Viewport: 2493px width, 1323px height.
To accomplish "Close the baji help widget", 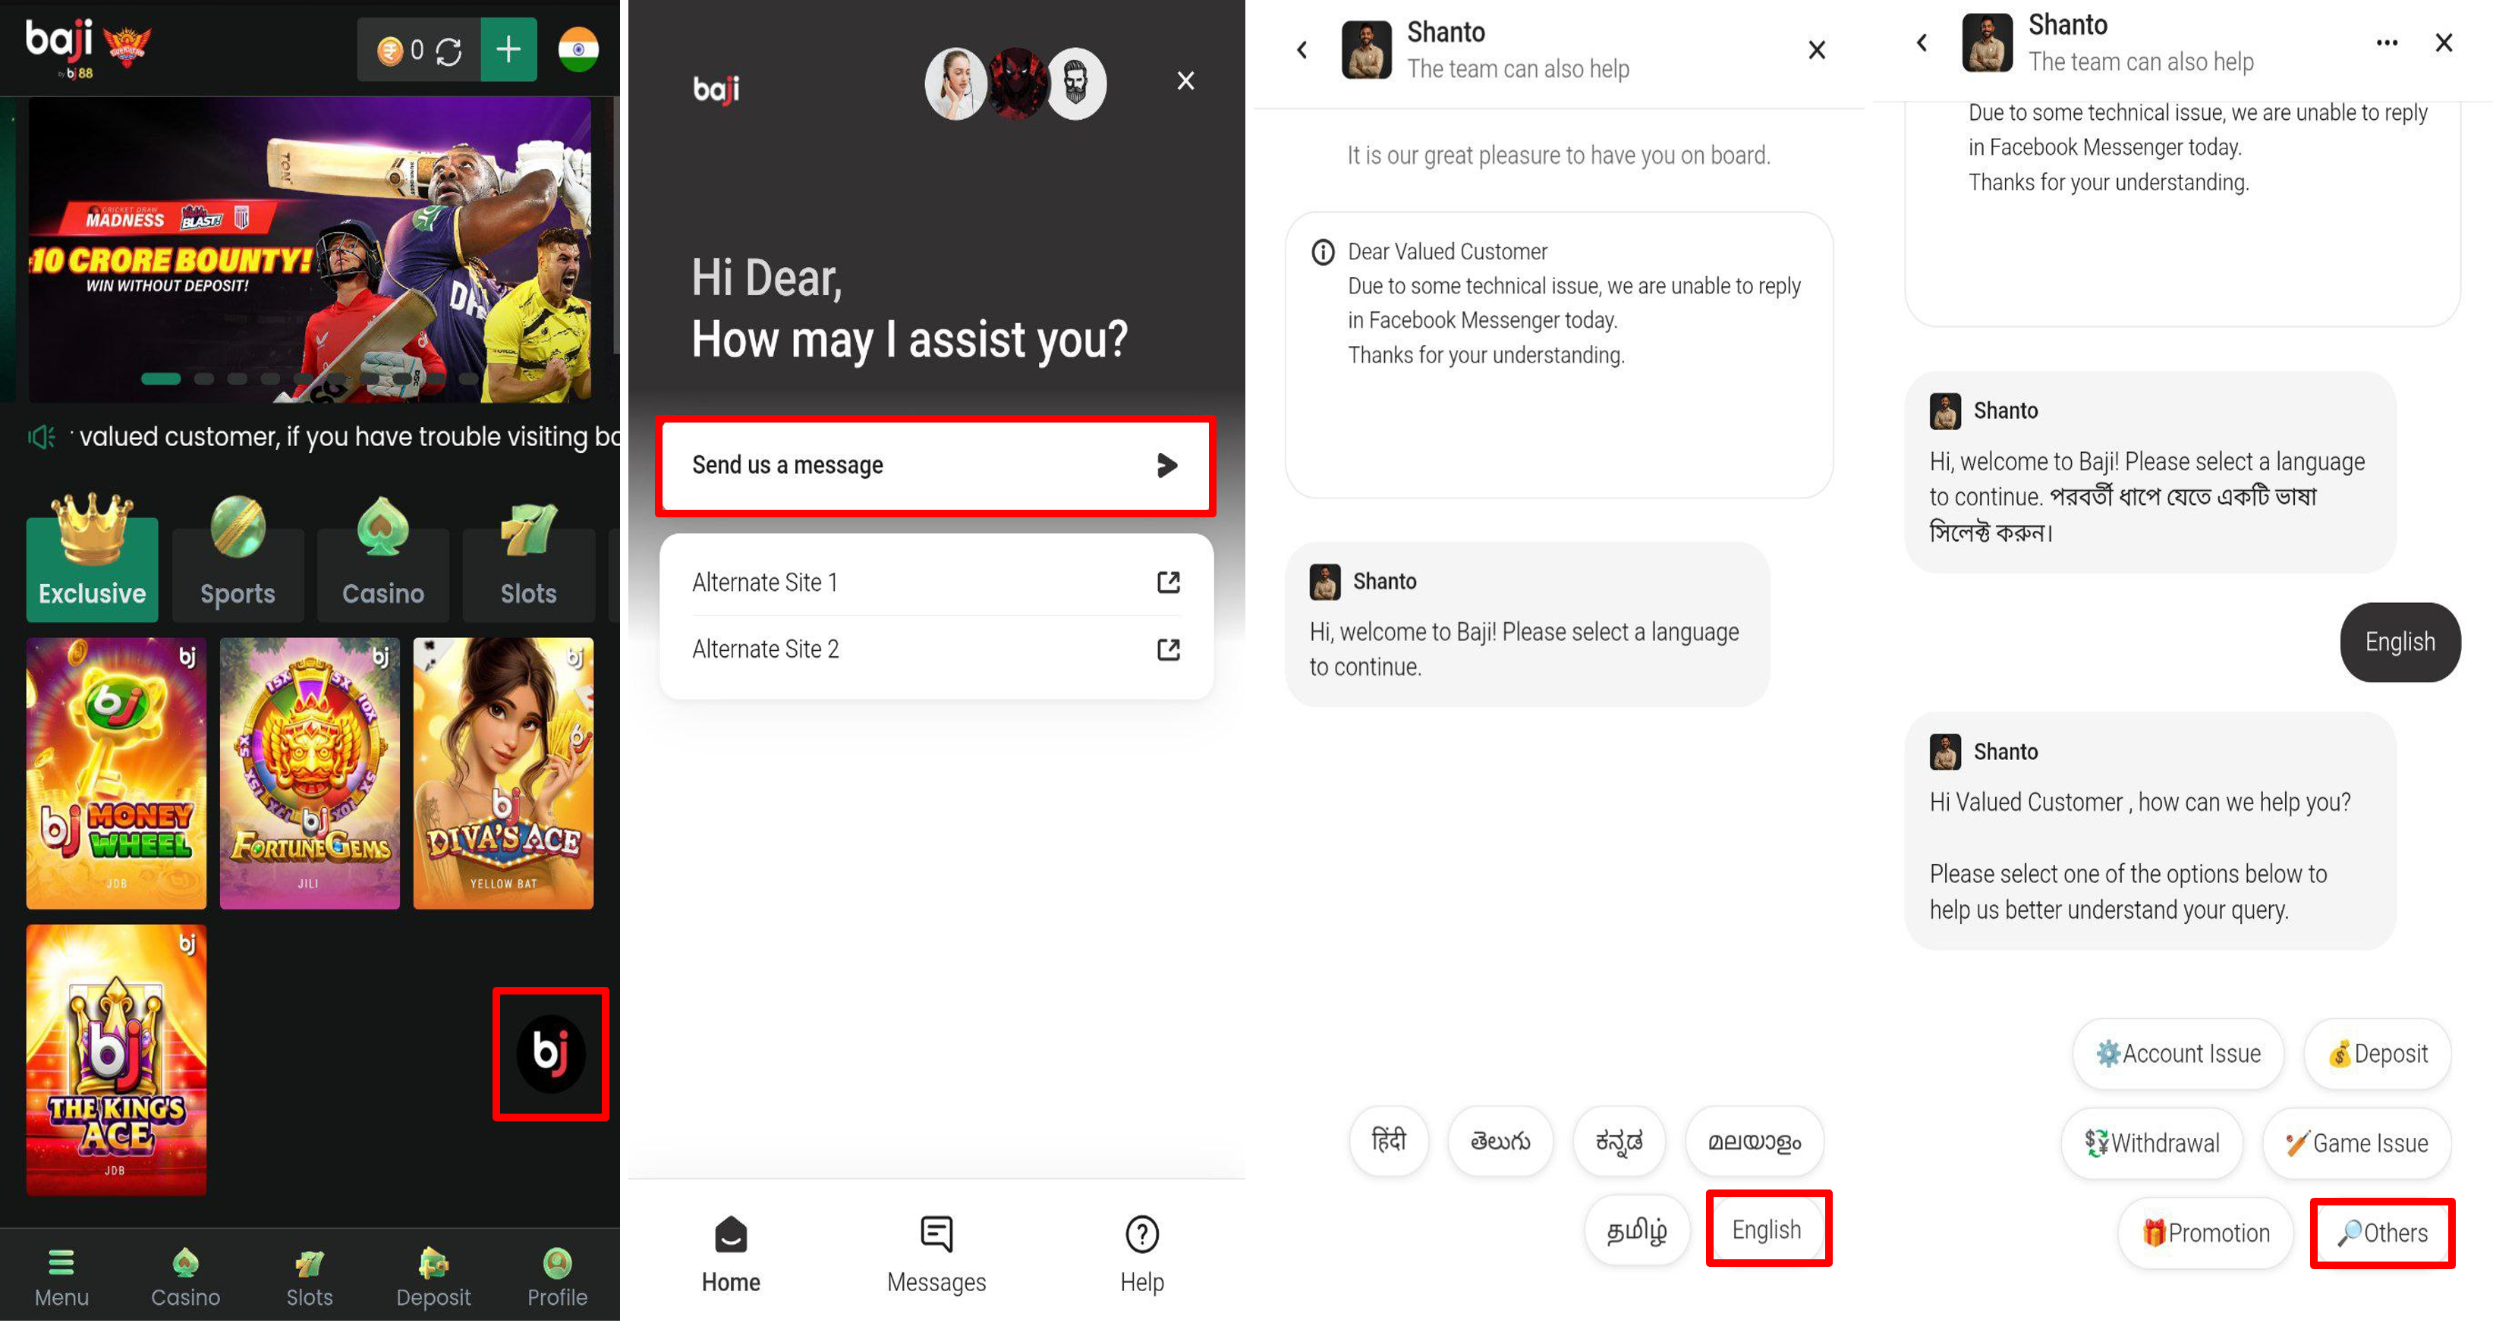I will pyautogui.click(x=1185, y=80).
